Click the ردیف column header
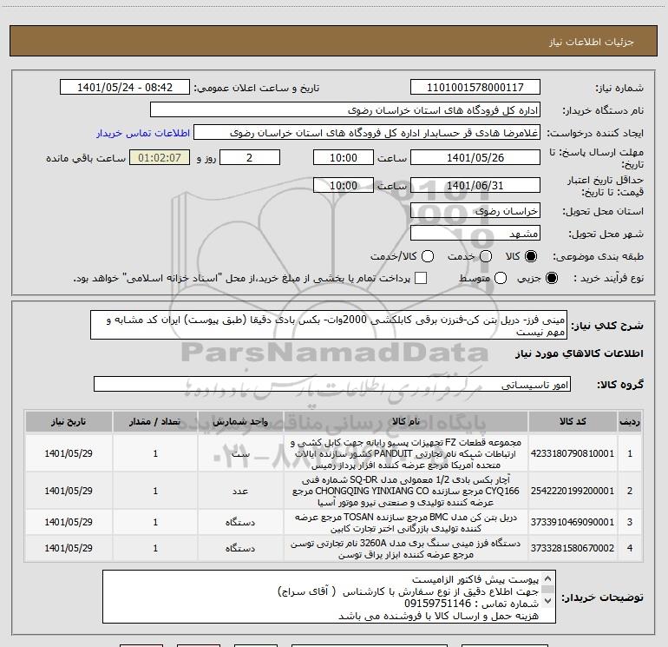 [630, 421]
